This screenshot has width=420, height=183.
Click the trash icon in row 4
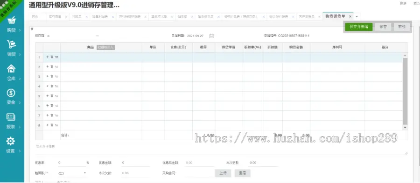52,86
